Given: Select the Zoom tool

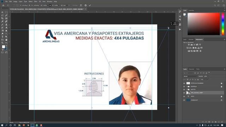Looking at the screenshot, I should click(x=2, y=43).
